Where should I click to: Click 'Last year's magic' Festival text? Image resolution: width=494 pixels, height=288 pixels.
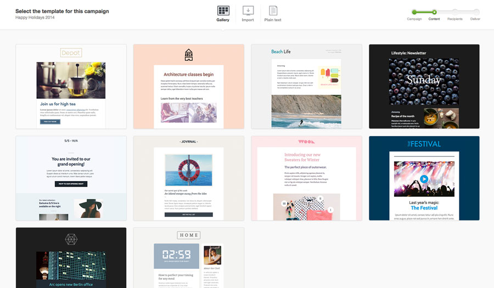coord(424,203)
